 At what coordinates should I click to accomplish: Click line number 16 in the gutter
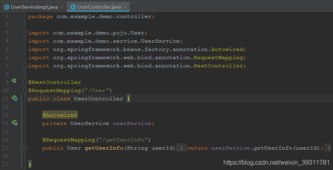(5, 139)
